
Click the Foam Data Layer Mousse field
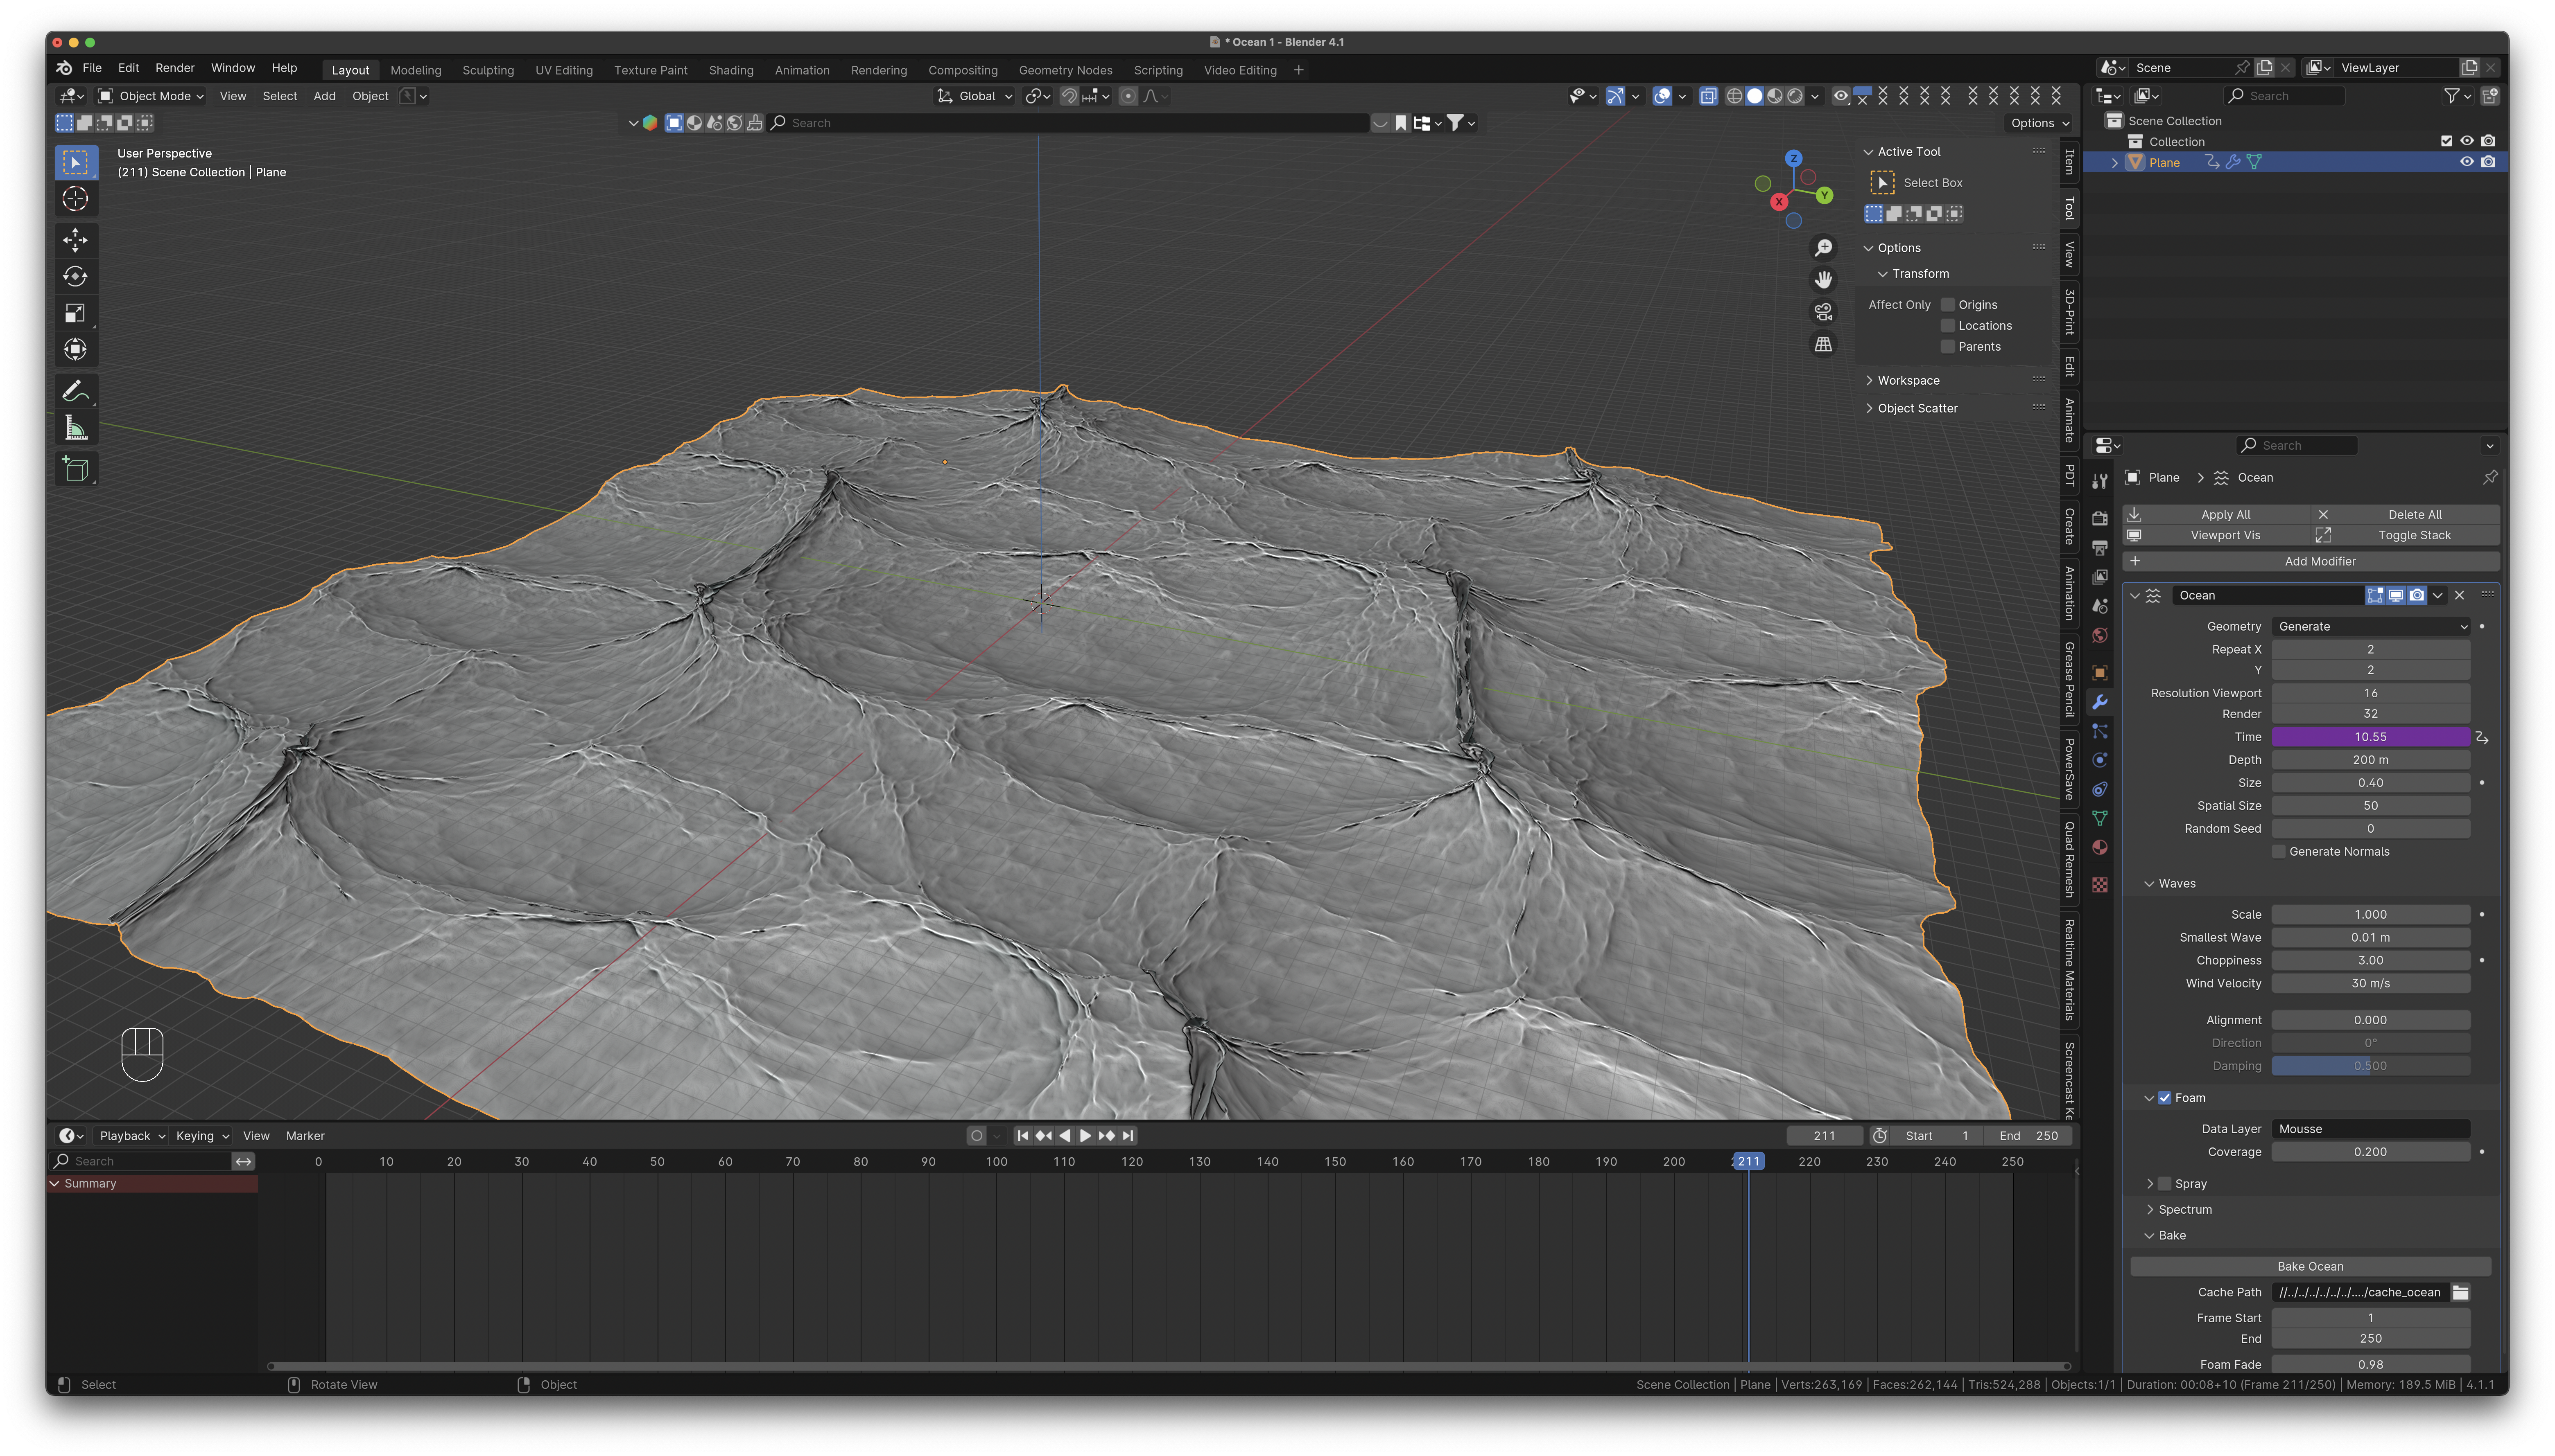(x=2371, y=1129)
